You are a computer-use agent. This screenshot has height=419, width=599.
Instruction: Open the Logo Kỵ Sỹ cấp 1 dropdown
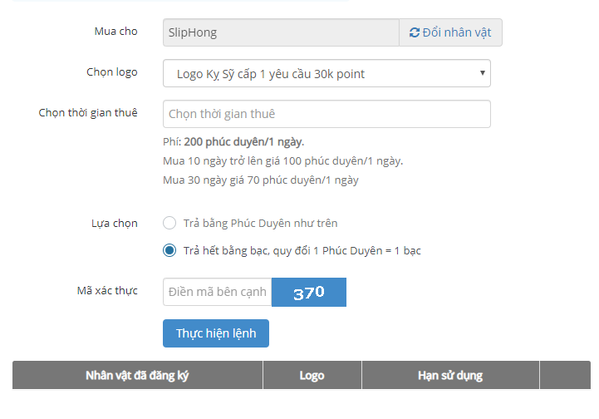tap(326, 74)
